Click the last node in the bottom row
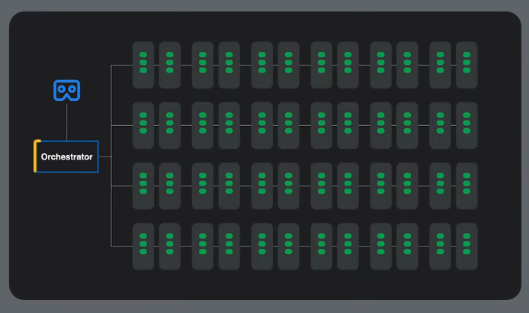529x313 pixels. [x=466, y=246]
